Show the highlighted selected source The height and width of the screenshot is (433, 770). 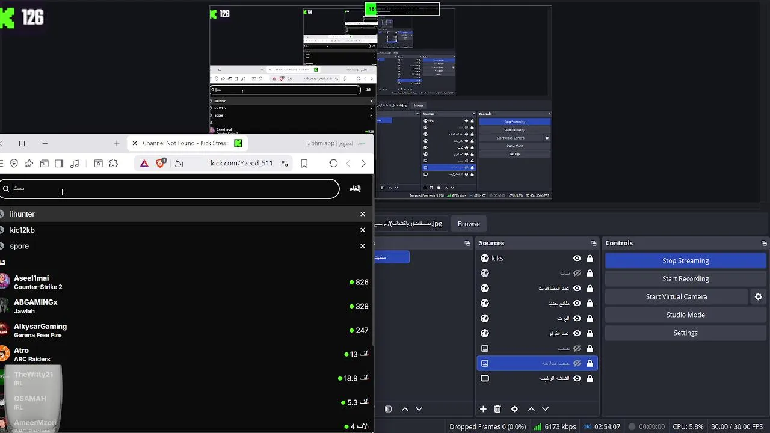(577, 363)
